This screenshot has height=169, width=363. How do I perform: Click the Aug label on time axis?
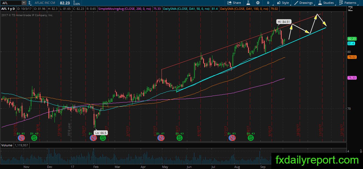pos(237,166)
